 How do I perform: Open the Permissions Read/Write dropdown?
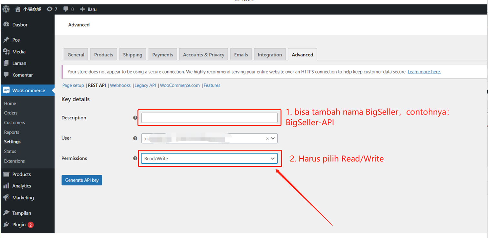[209, 158]
